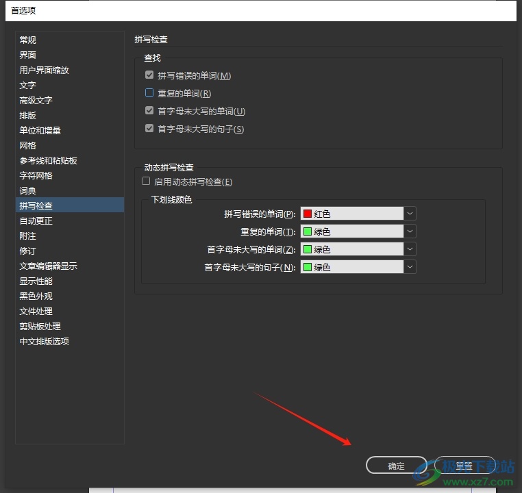
Task: Open 显示性能 category
Action: click(70, 281)
